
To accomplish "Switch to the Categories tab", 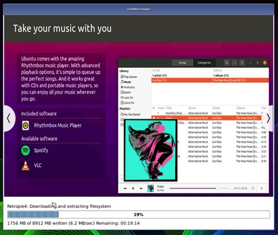I will [x=204, y=63].
